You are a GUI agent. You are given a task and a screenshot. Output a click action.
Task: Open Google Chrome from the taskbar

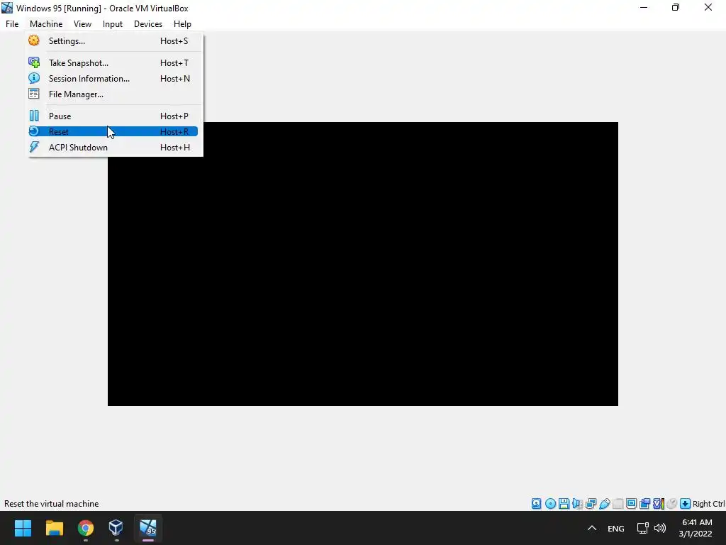tap(86, 528)
